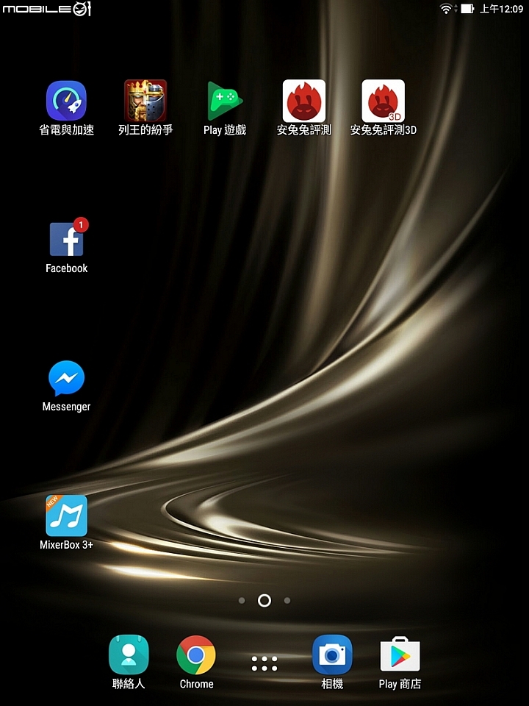
Task: Switch to the first home page dot
Action: (242, 600)
